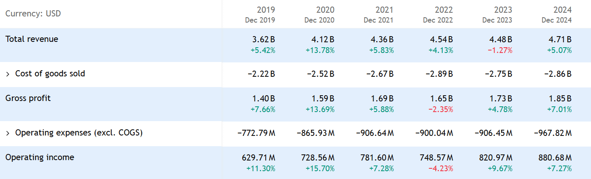Viewport: 591px width, 179px height.
Task: Select the Gross profit row label
Action: click(28, 98)
